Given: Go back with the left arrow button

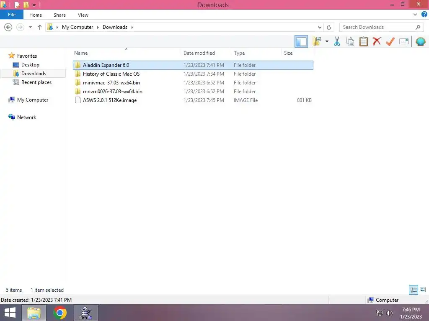Looking at the screenshot, I should 8,27.
